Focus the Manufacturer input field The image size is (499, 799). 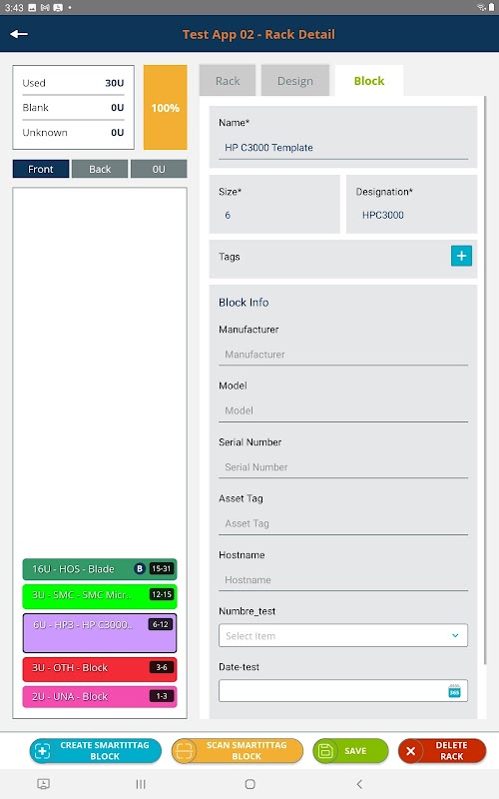coord(343,355)
